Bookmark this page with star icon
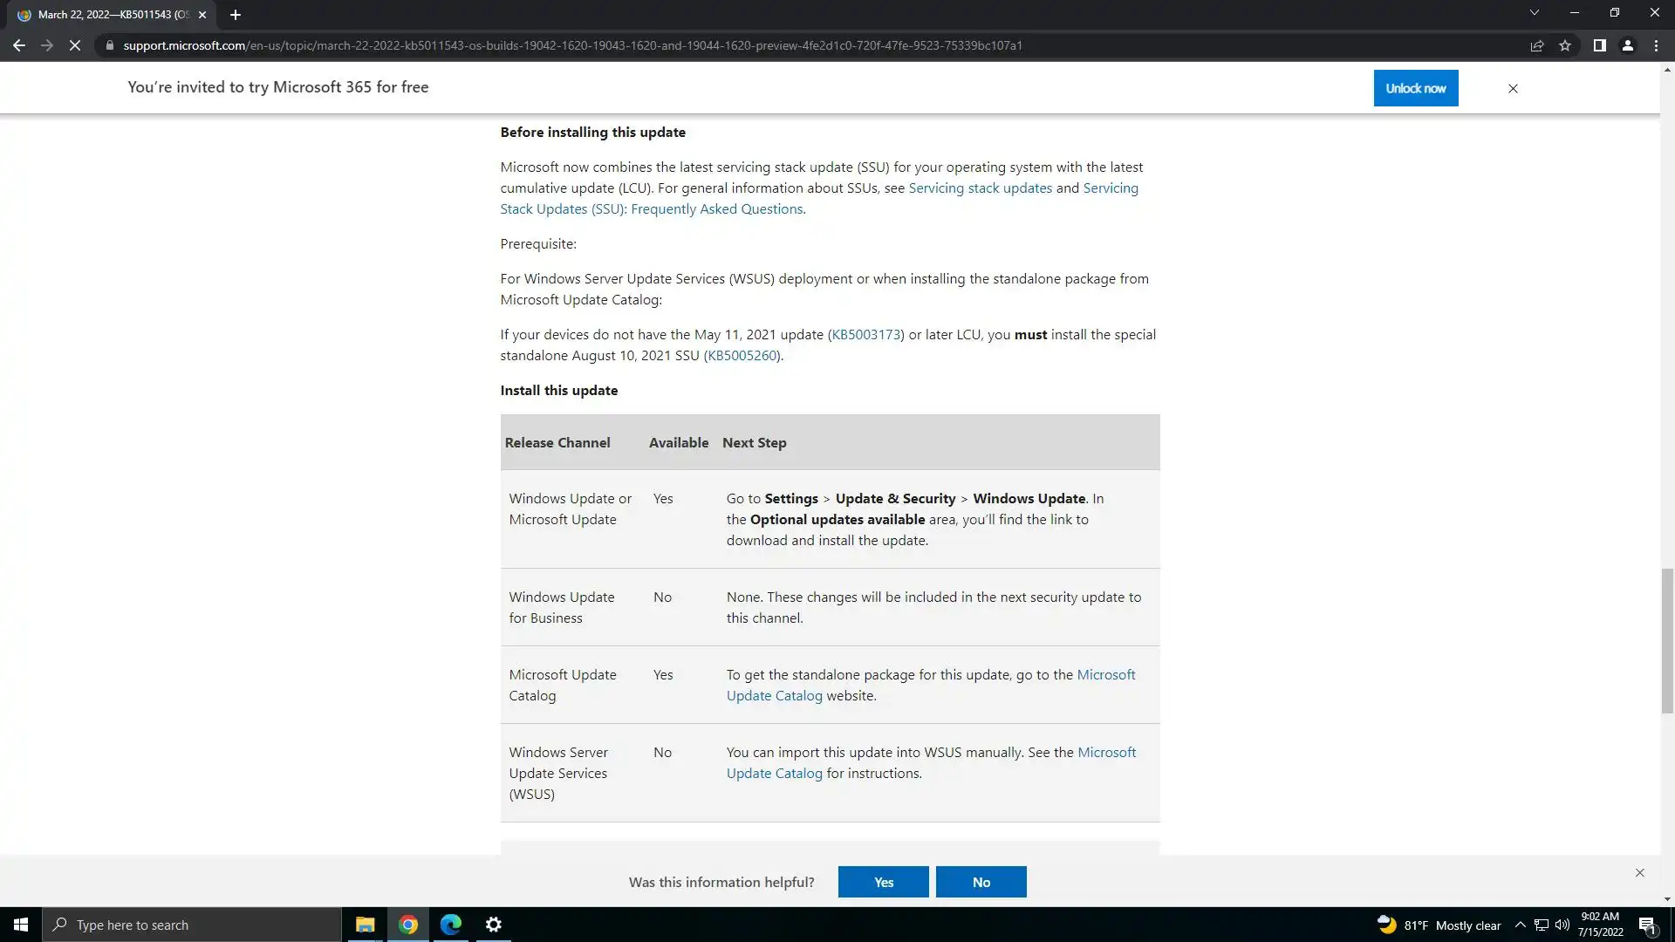 click(1565, 45)
